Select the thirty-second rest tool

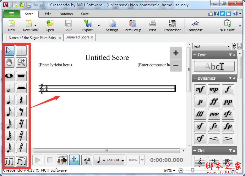(x=21, y=136)
